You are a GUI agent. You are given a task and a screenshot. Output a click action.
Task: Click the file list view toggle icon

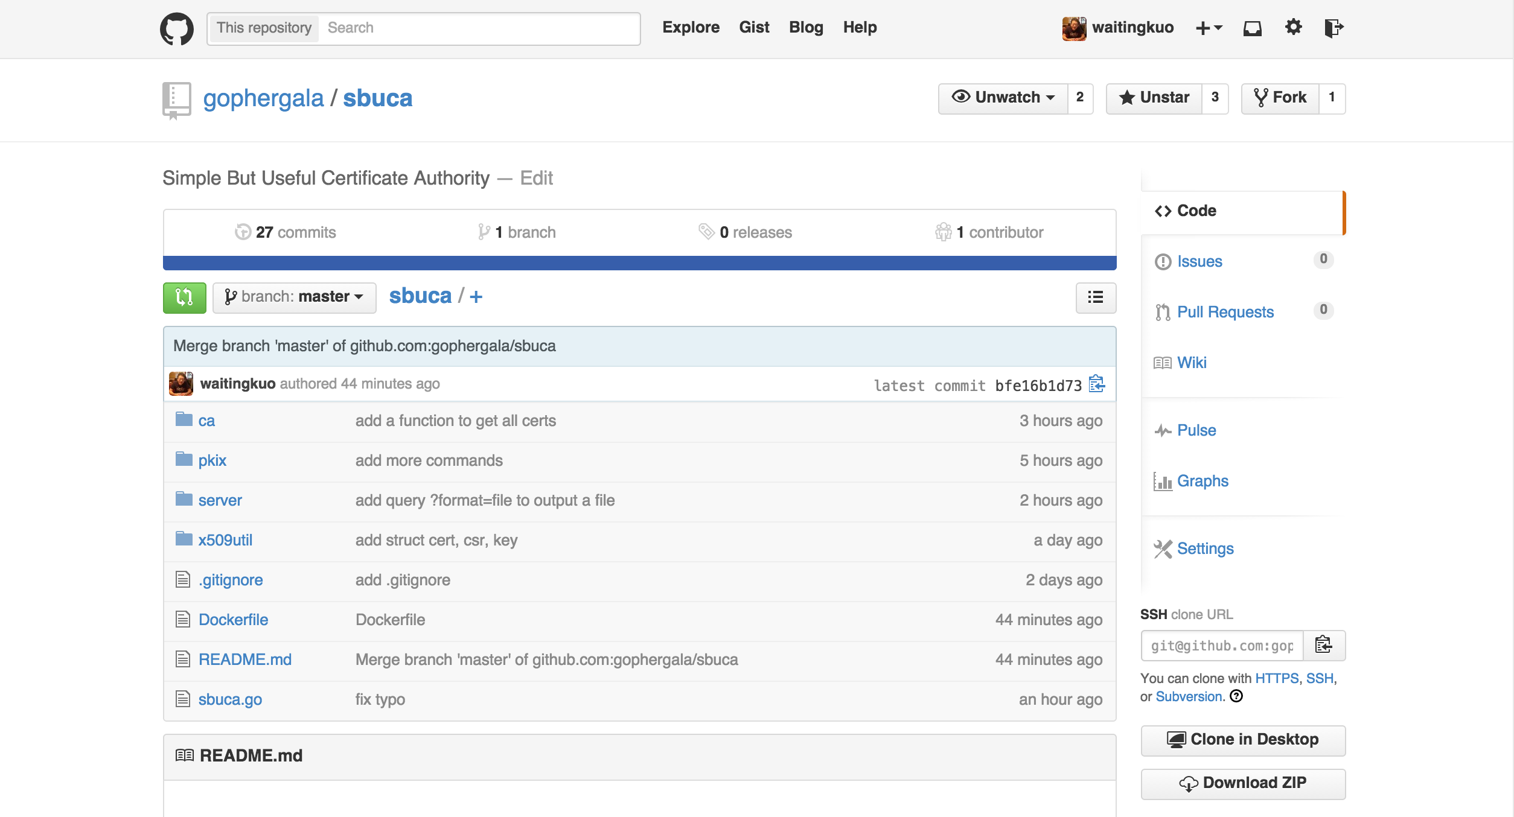click(x=1095, y=297)
